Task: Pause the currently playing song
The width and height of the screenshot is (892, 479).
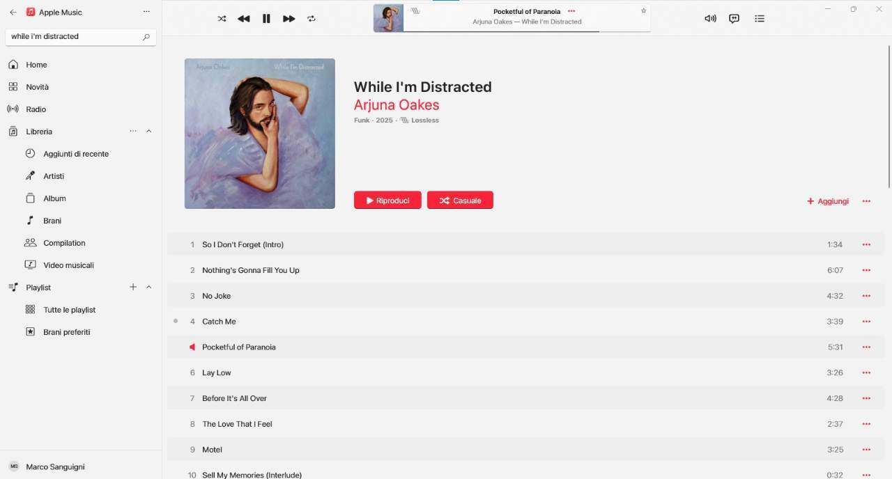Action: pyautogui.click(x=266, y=19)
